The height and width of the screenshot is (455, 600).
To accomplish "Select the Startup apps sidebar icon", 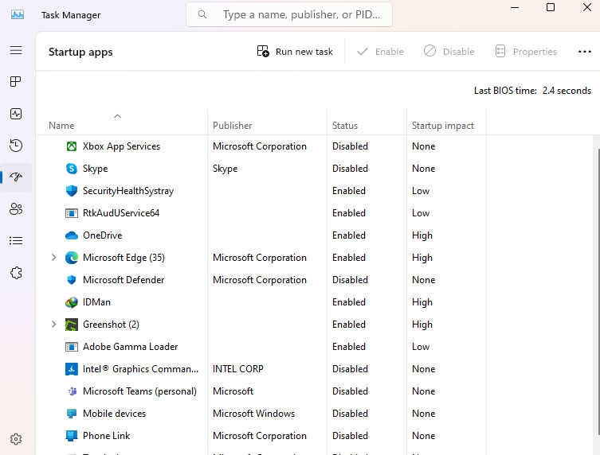I will [16, 177].
